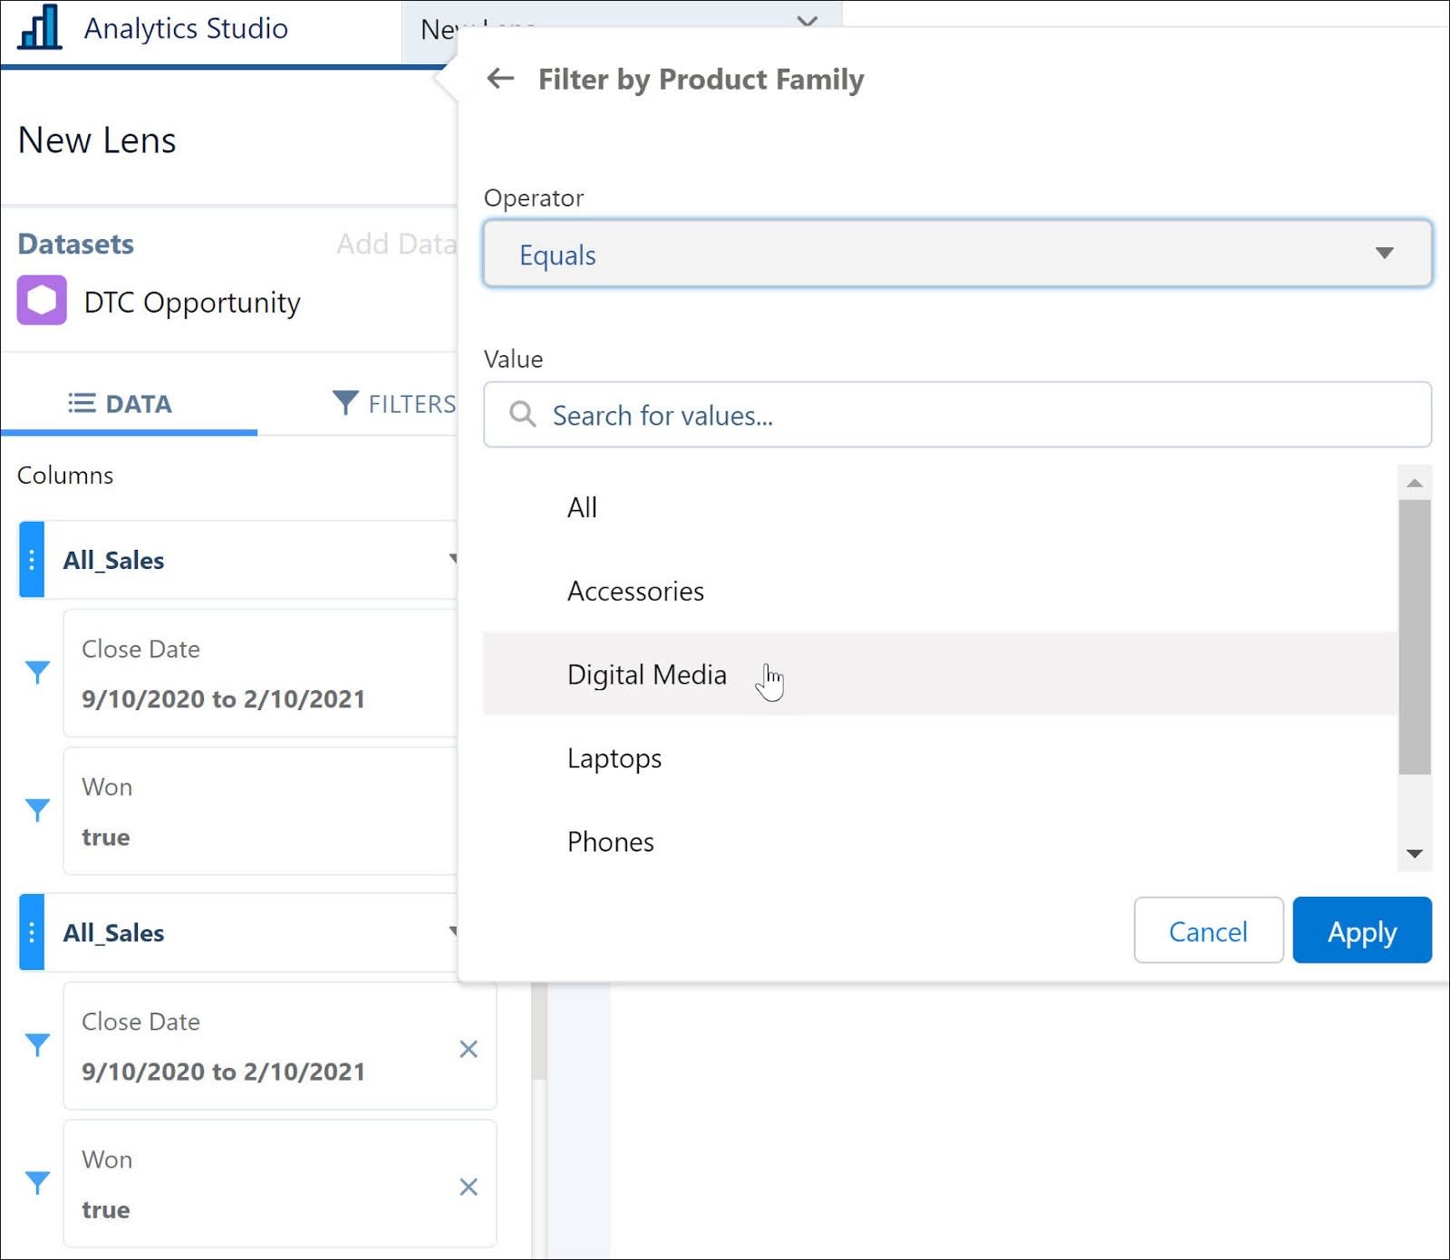Image resolution: width=1450 pixels, height=1260 pixels.
Task: Click the search magnifier icon in Value field
Action: pos(522,414)
